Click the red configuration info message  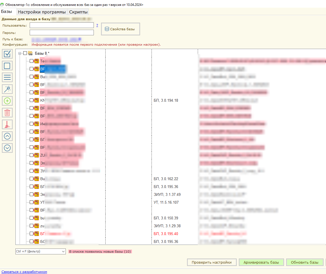tap(96, 45)
